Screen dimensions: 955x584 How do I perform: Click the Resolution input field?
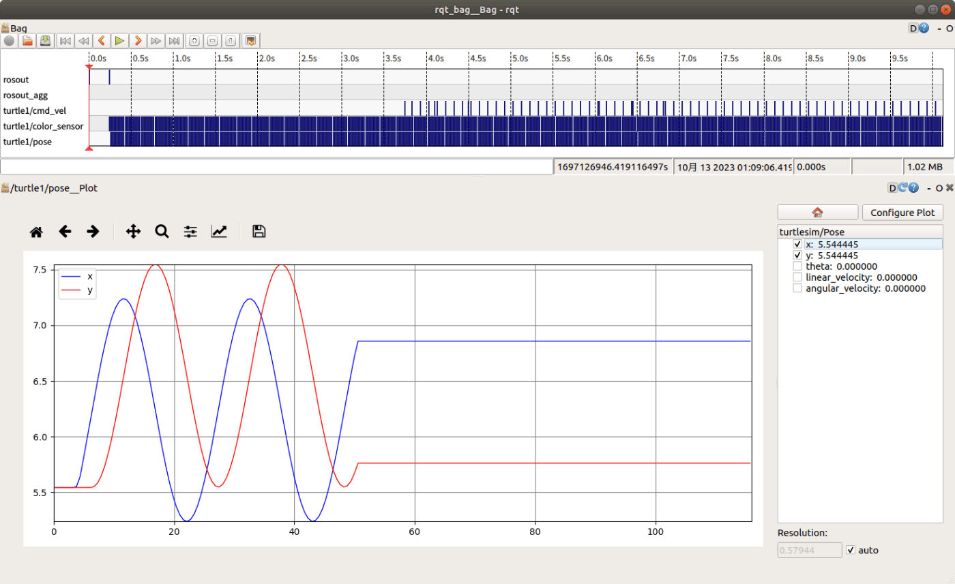point(809,550)
